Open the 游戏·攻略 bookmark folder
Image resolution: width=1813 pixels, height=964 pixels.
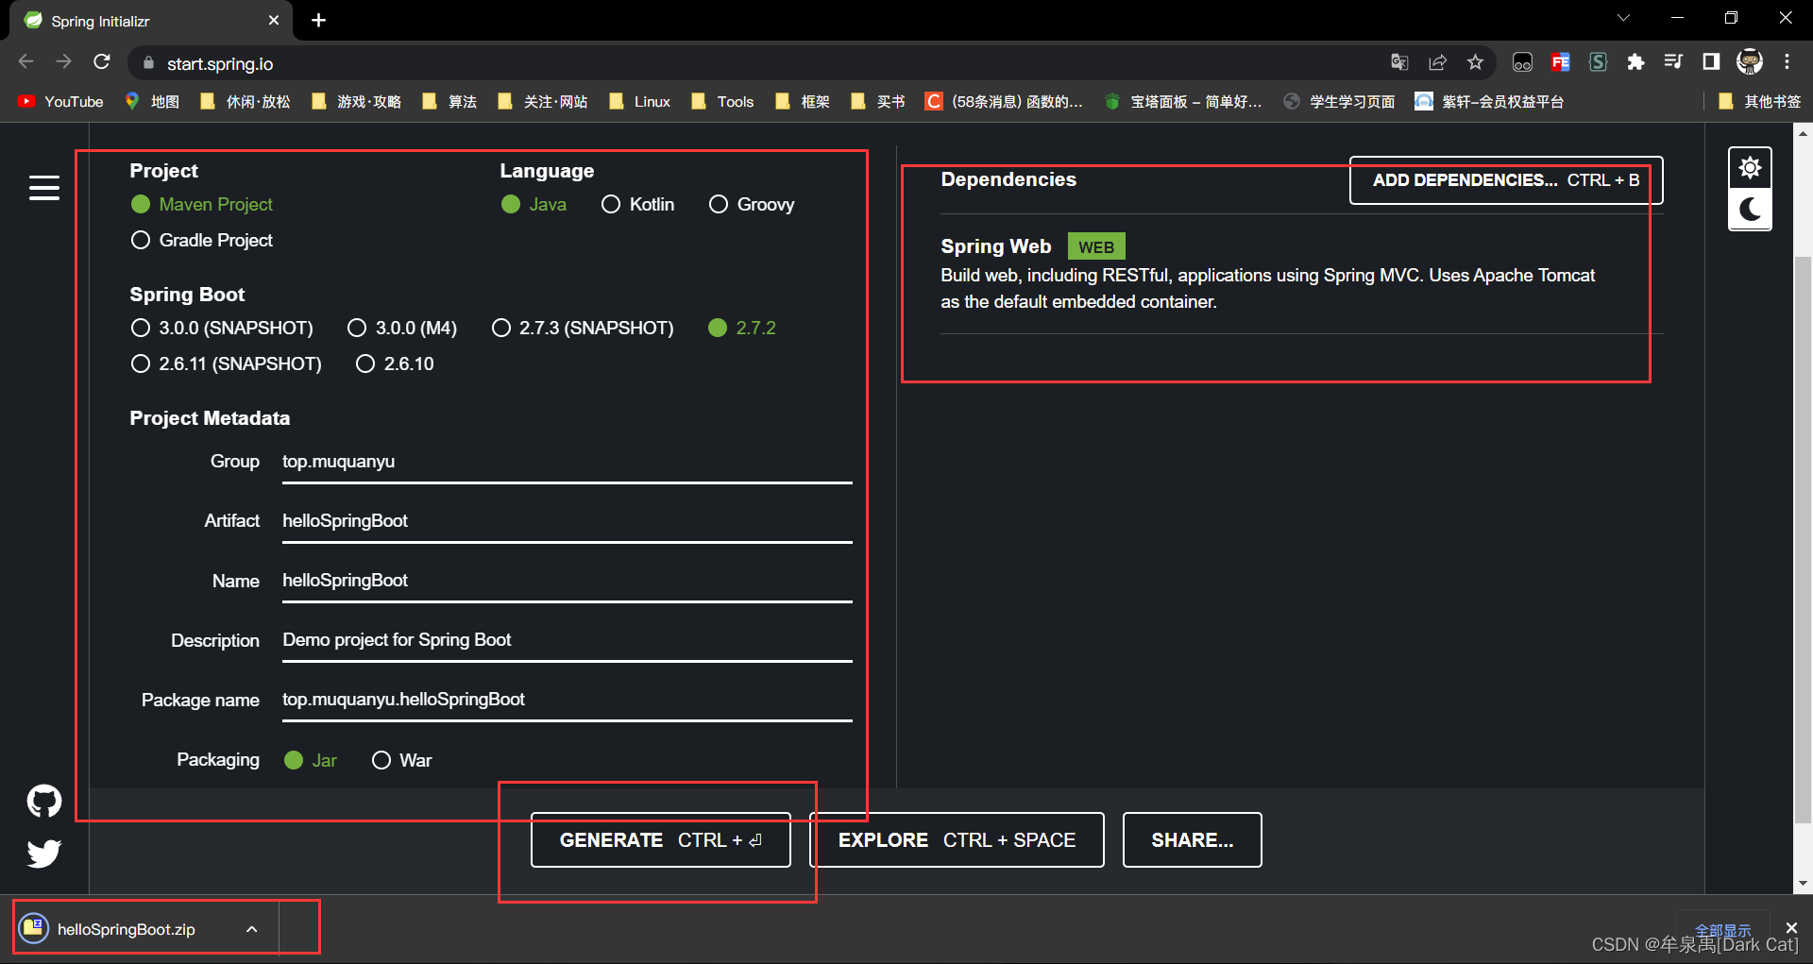tap(356, 101)
